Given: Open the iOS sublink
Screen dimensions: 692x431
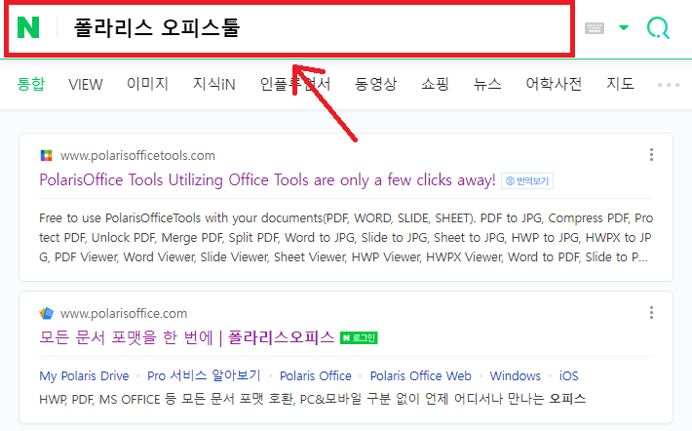Looking at the screenshot, I should (x=569, y=375).
